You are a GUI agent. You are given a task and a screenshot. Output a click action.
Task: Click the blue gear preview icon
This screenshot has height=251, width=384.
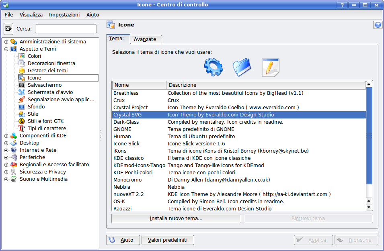point(213,67)
